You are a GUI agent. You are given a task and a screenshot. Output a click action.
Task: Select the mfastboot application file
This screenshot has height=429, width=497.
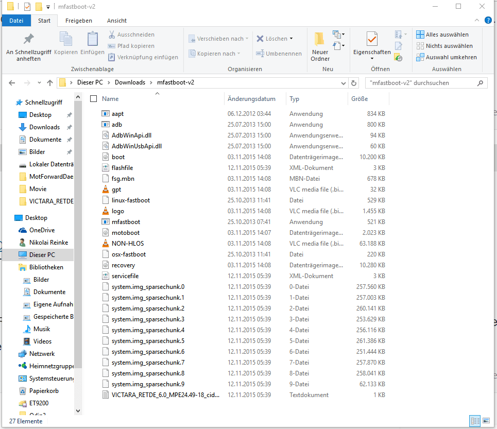coord(126,222)
